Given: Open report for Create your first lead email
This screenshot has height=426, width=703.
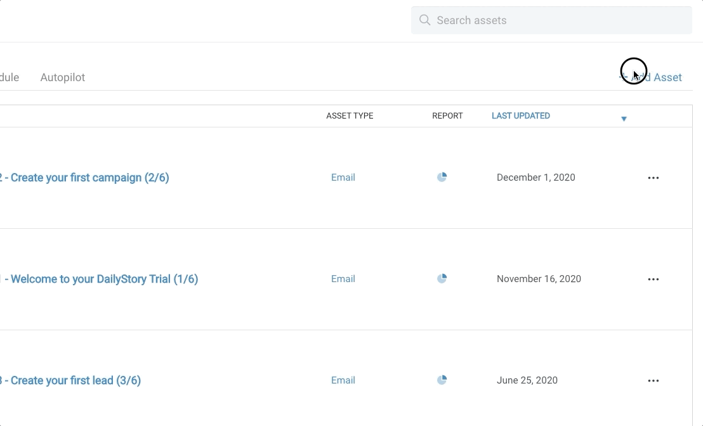Looking at the screenshot, I should coord(442,380).
